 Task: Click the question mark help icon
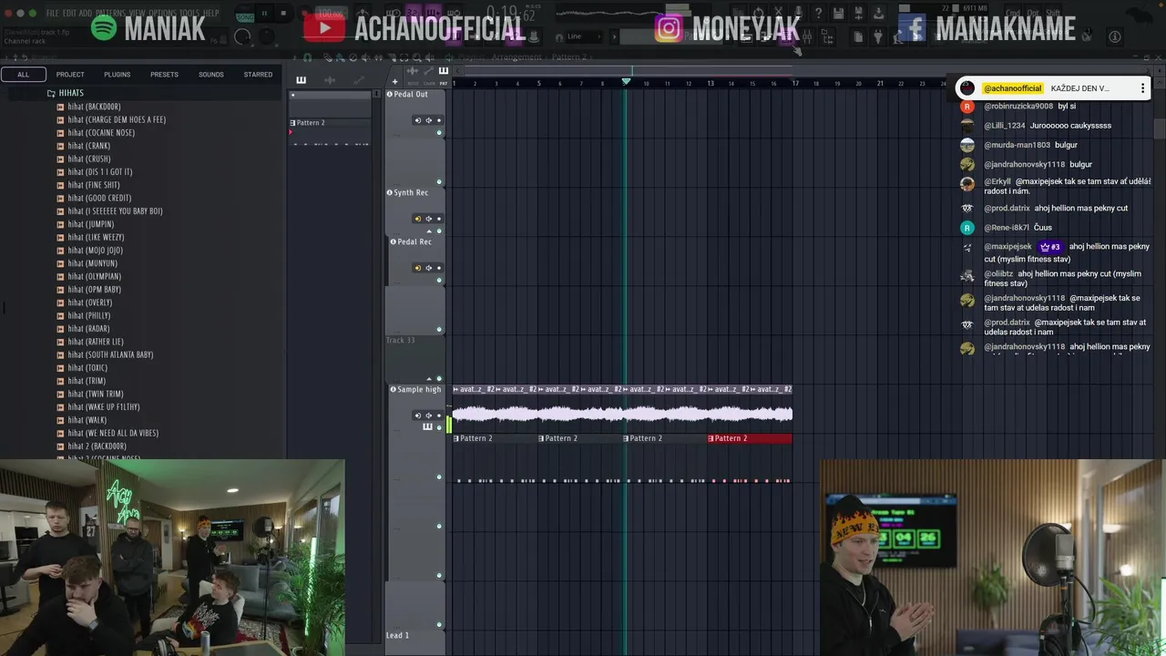coord(819,13)
